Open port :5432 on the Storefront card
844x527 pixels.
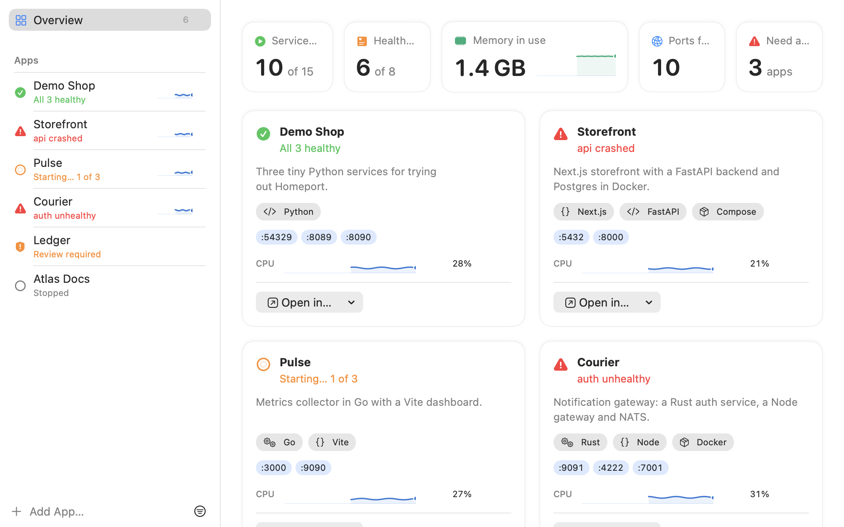click(x=571, y=237)
